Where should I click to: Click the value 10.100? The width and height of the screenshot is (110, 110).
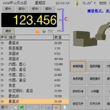click(58, 96)
